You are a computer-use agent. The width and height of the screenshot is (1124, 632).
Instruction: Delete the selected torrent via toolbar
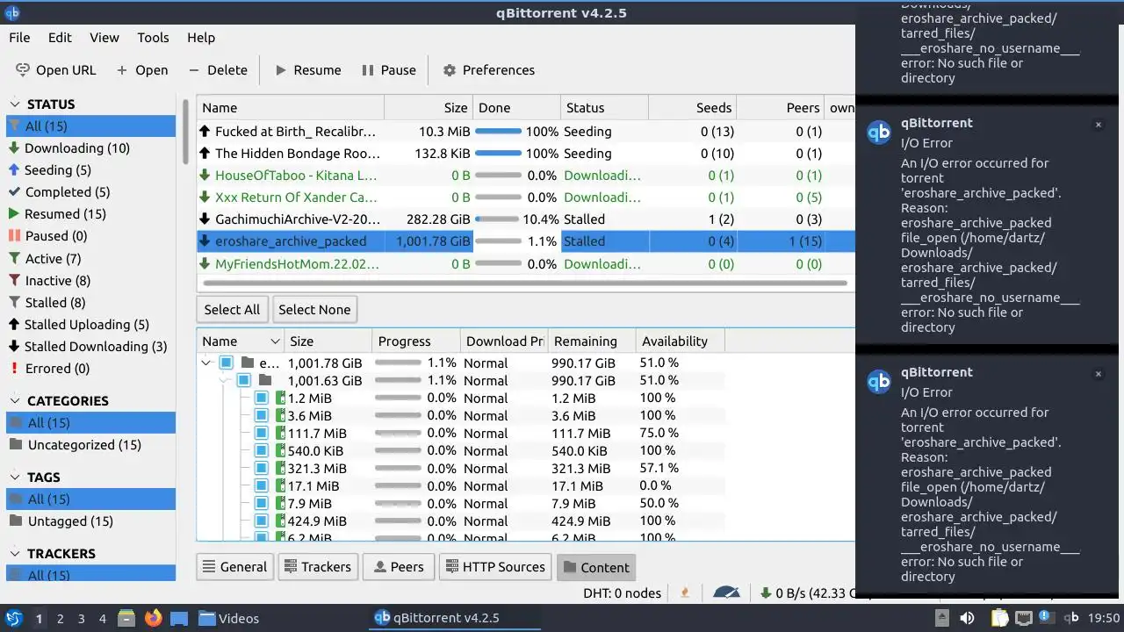[218, 70]
